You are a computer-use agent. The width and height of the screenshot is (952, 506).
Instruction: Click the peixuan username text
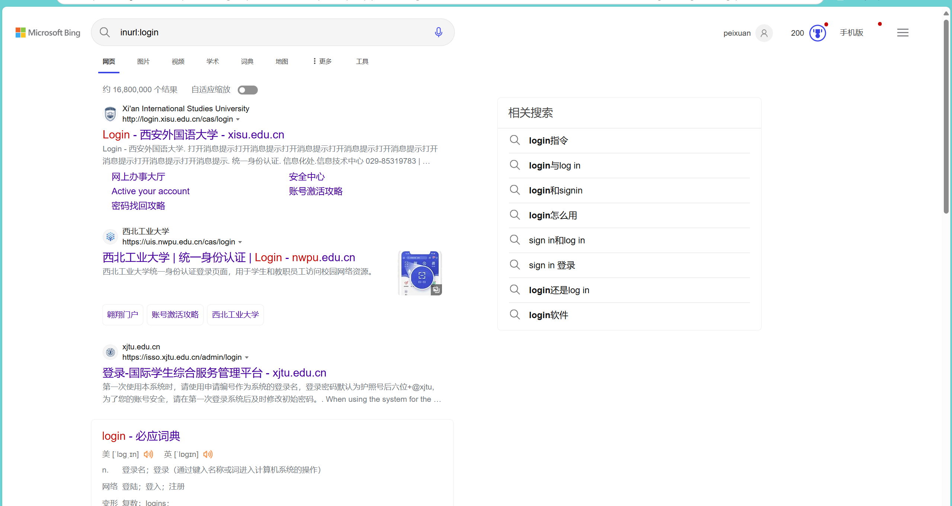click(737, 33)
